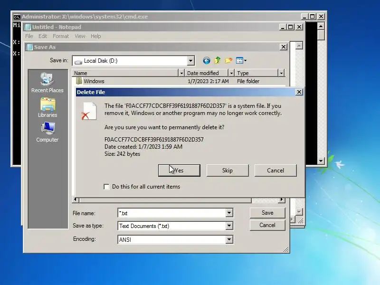380x285 pixels.
Task: Click Windows folder date 1/7/2023 2:17 AM
Action: (208, 81)
